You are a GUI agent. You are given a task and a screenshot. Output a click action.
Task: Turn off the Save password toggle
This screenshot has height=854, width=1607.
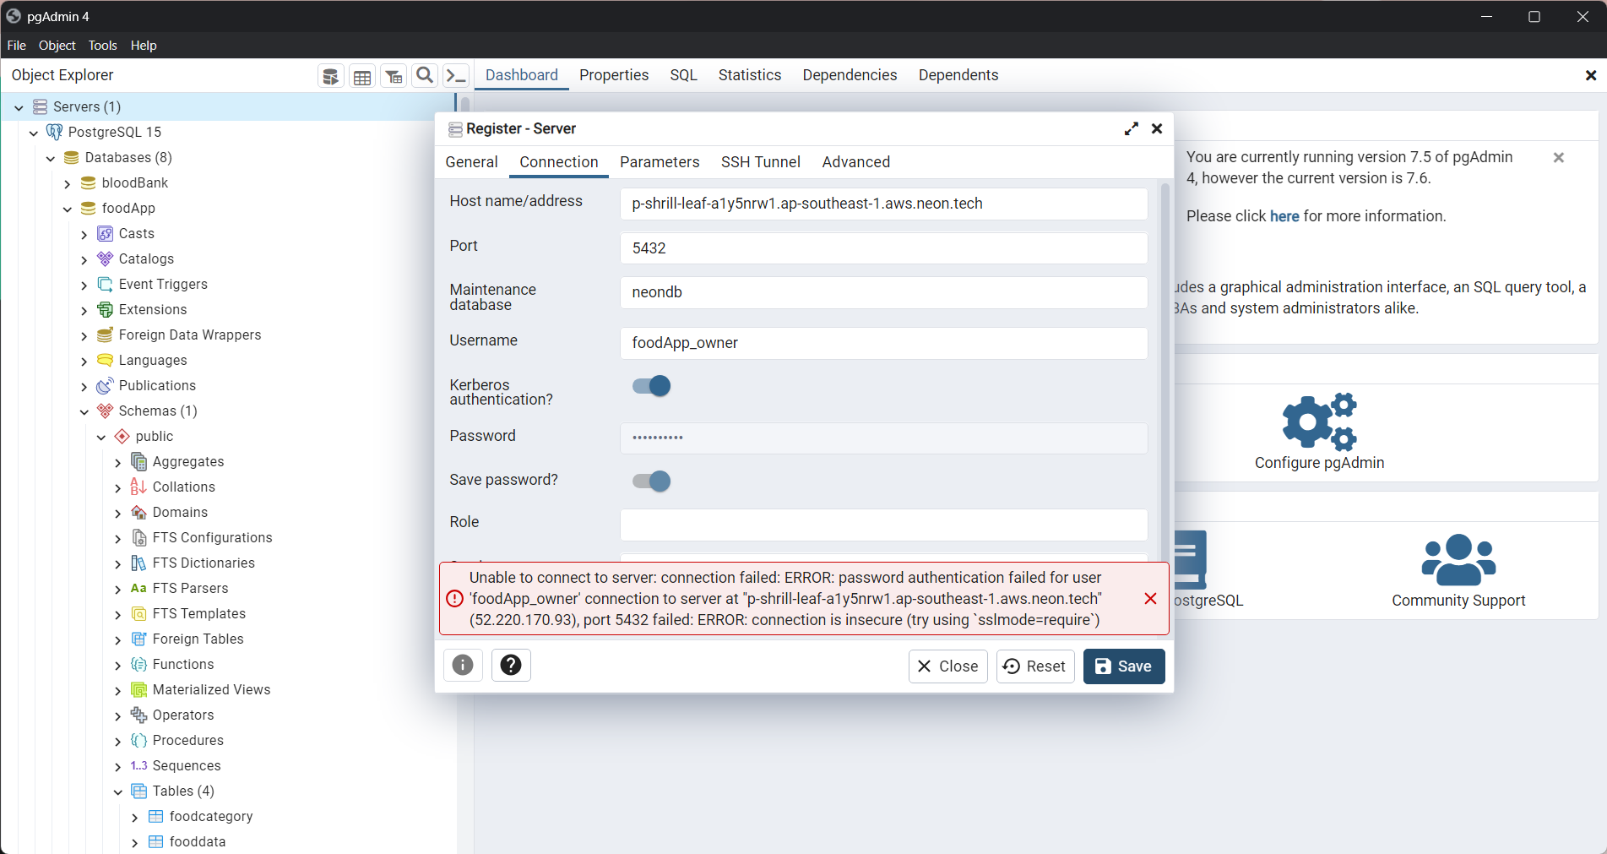tap(650, 481)
